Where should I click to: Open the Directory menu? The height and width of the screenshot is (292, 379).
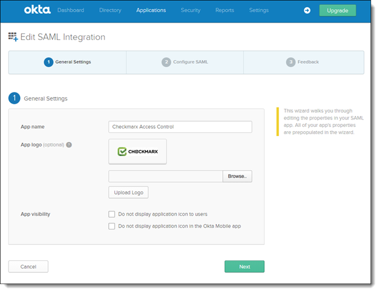click(110, 10)
